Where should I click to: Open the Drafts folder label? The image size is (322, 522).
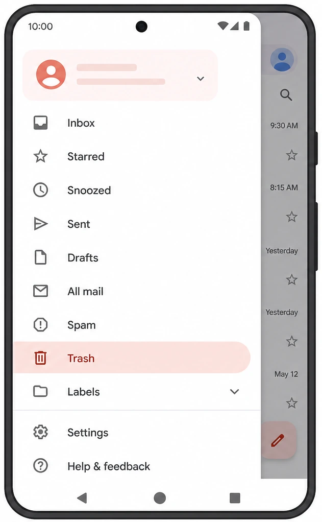click(x=83, y=257)
